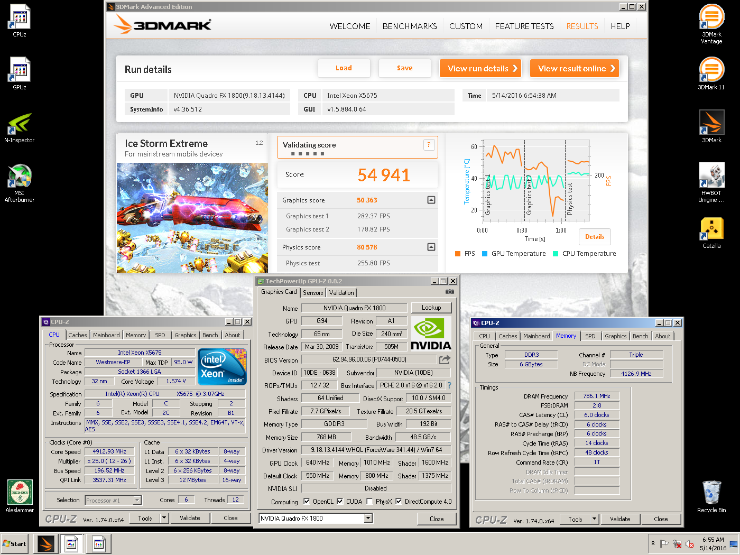
Task: Click Validate in left CPU-Z CPU window
Action: [x=190, y=518]
